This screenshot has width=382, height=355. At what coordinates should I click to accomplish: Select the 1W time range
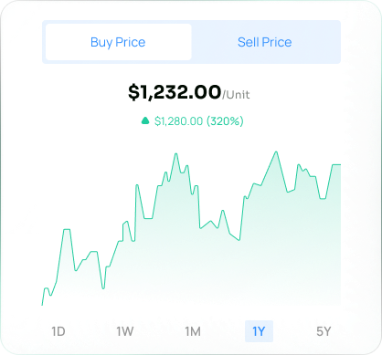[125, 331]
